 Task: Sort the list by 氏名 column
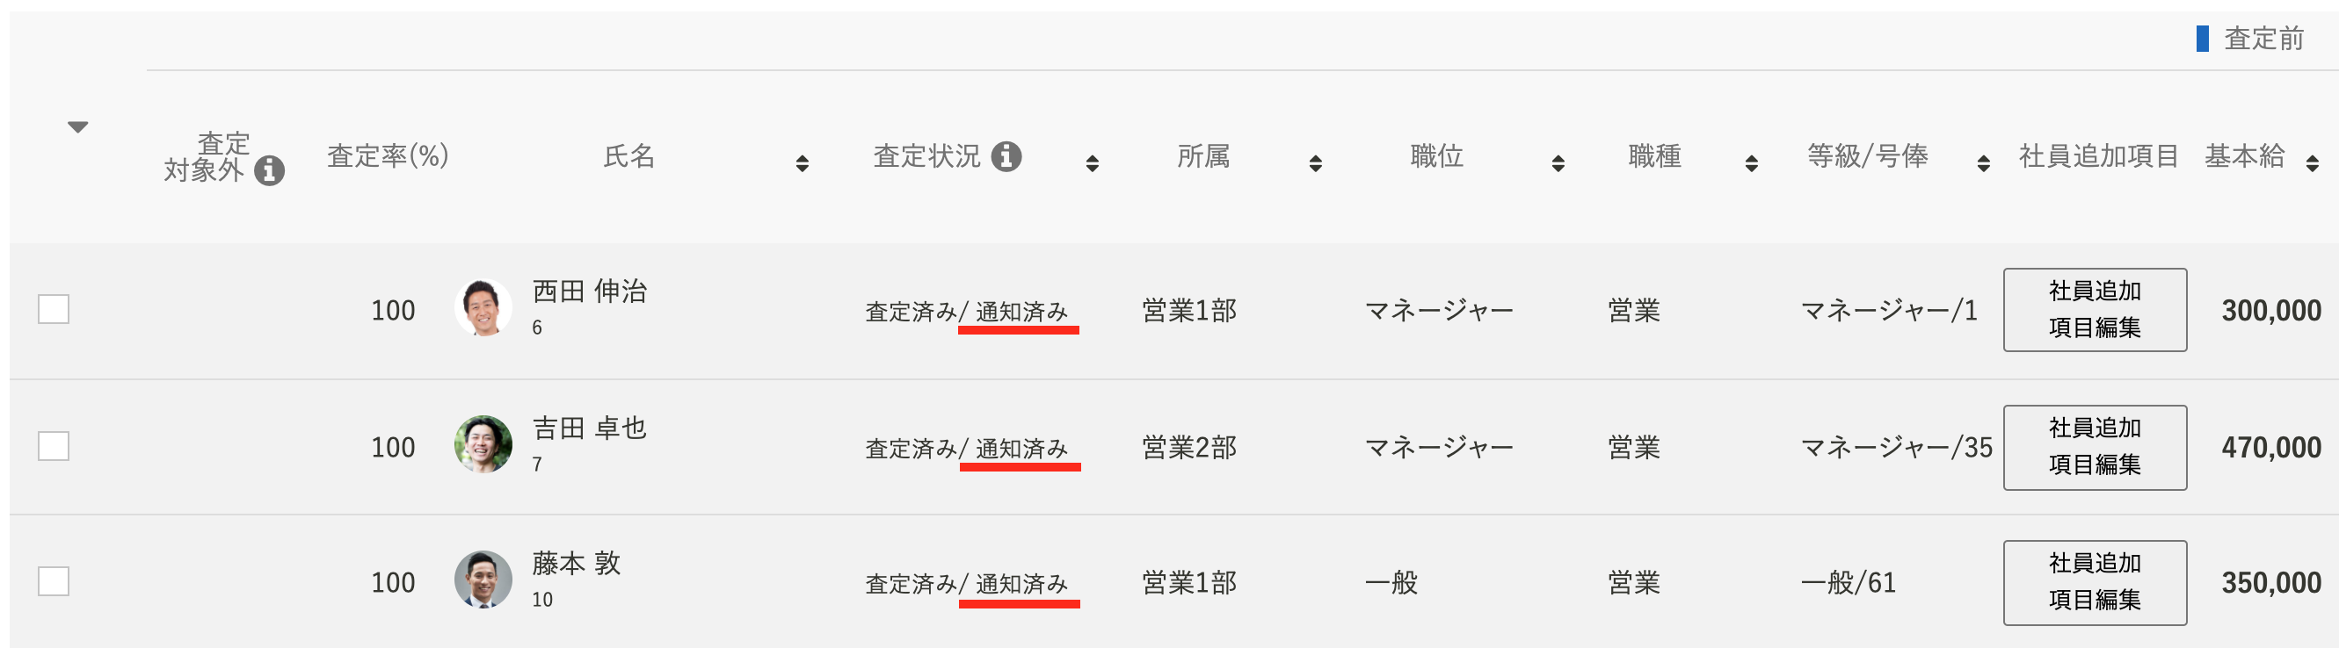point(802,163)
